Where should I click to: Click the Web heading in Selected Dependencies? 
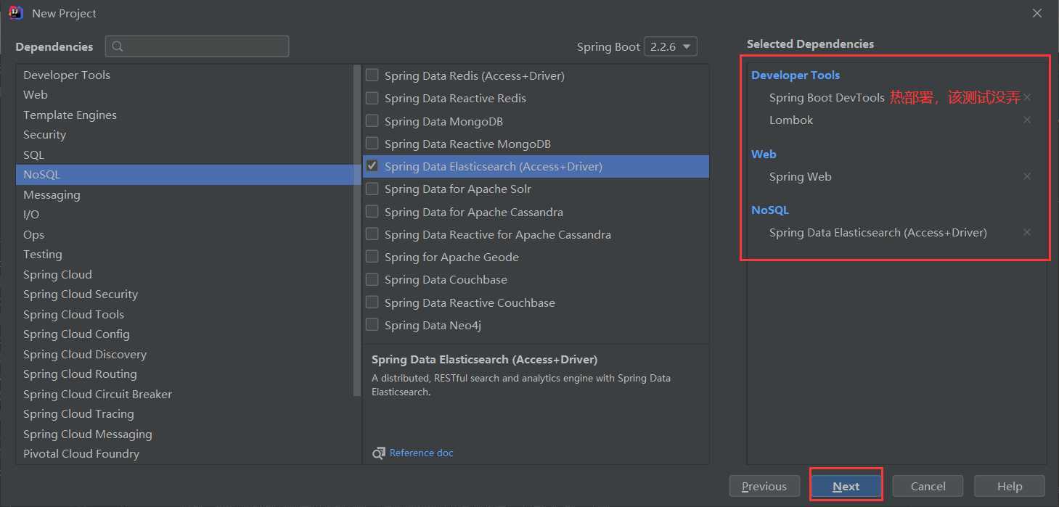click(x=764, y=154)
